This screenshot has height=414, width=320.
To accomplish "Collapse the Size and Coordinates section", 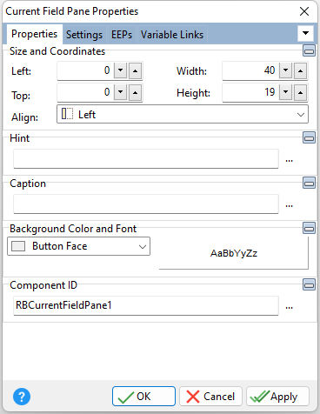I will (309, 50).
